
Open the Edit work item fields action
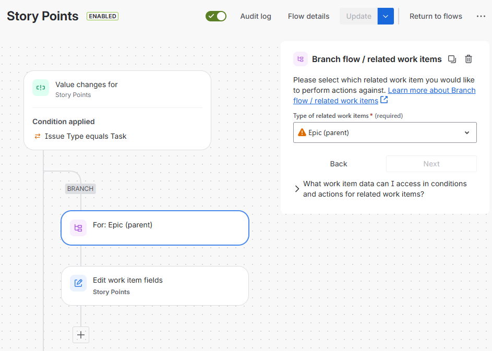[x=155, y=286]
